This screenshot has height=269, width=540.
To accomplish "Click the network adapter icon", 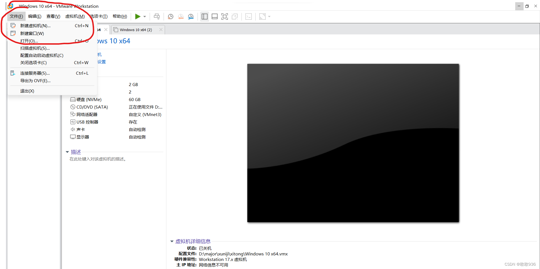I will (73, 114).
